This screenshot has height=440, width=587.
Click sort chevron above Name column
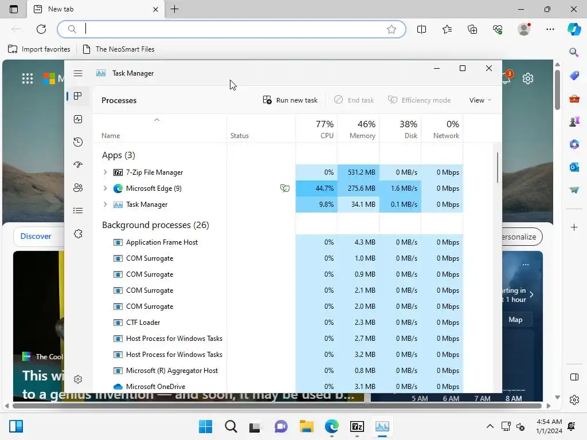[157, 120]
